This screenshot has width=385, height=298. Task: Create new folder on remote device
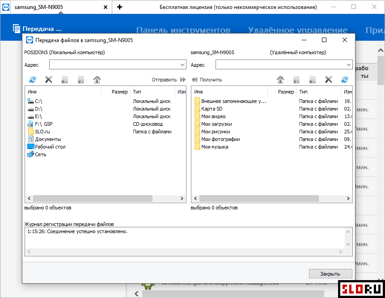tap(312, 80)
